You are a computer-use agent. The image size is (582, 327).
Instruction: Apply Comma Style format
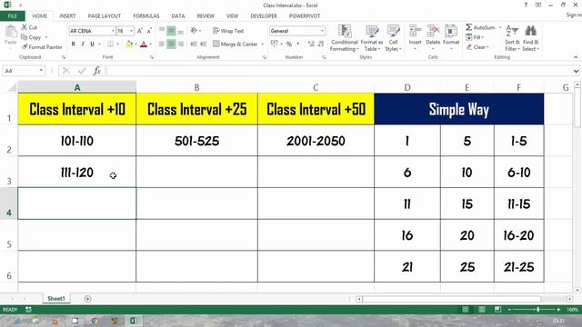pos(297,45)
